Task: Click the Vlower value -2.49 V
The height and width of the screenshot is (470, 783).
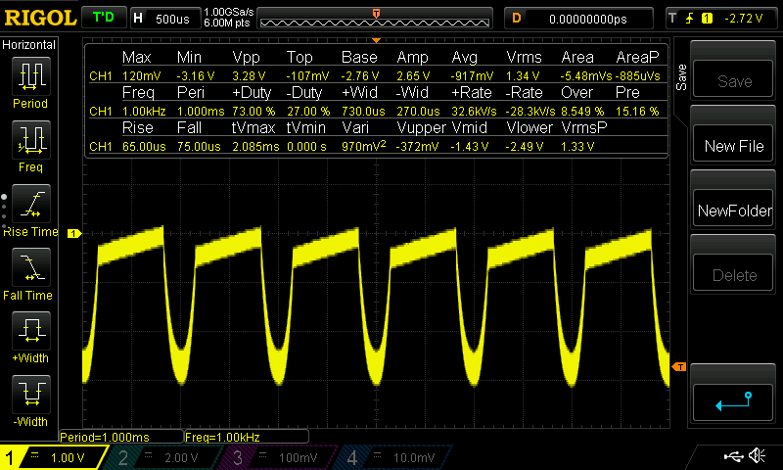Action: click(x=525, y=146)
